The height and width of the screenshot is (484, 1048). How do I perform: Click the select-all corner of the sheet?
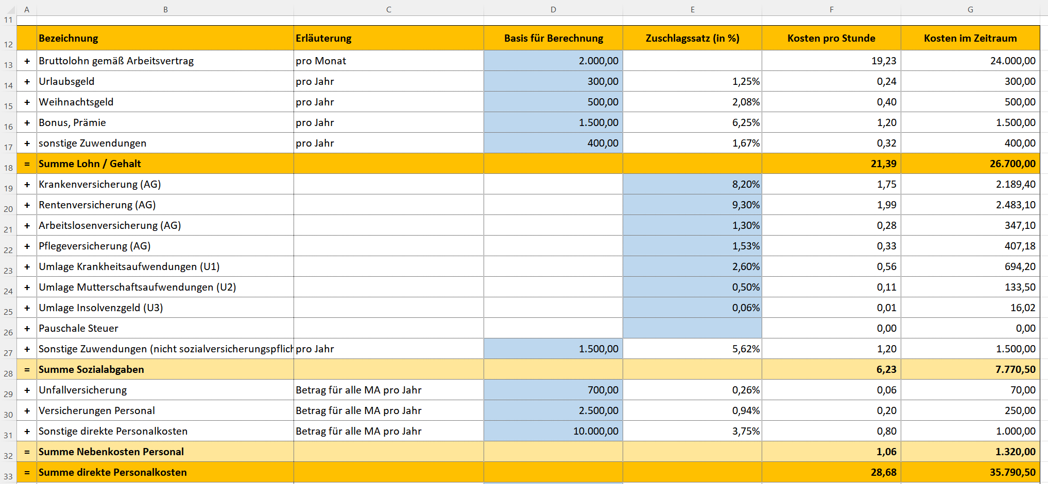coord(8,9)
